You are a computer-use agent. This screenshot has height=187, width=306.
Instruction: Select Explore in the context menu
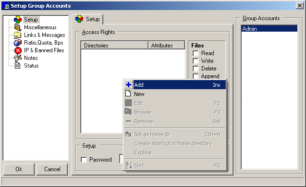point(175,152)
